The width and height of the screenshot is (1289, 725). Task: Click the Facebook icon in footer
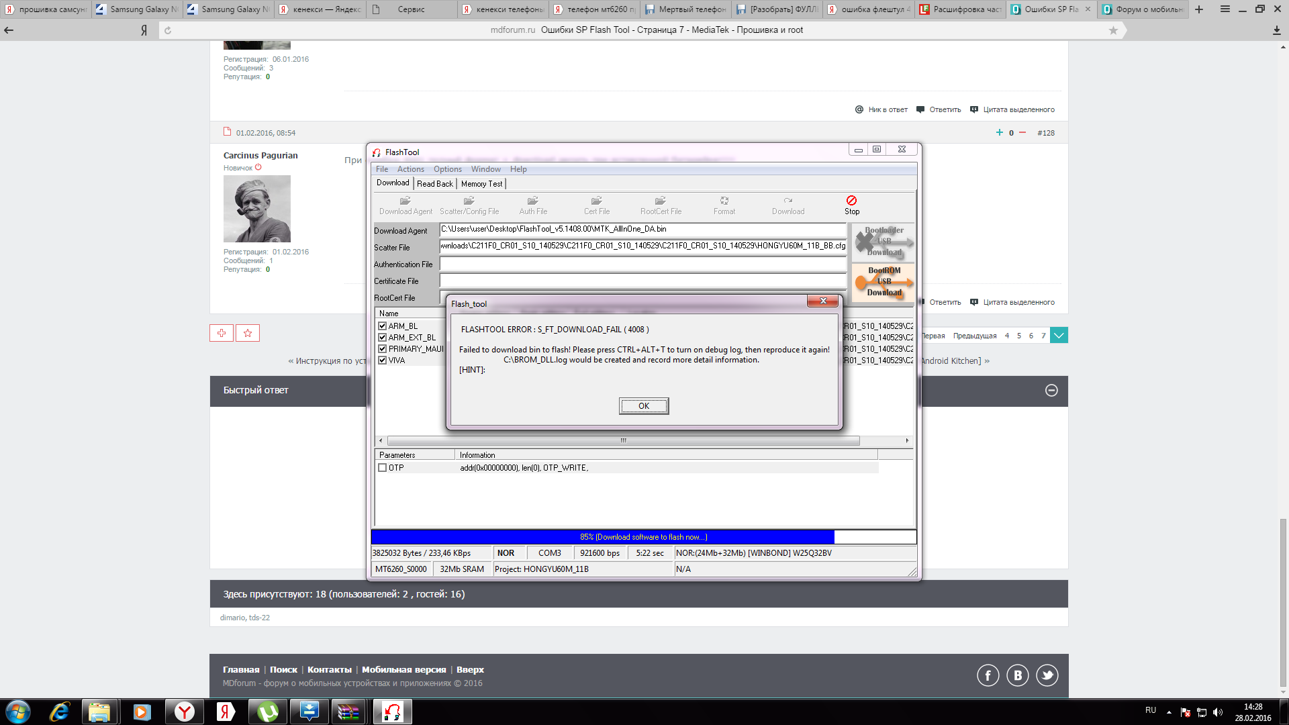[988, 675]
